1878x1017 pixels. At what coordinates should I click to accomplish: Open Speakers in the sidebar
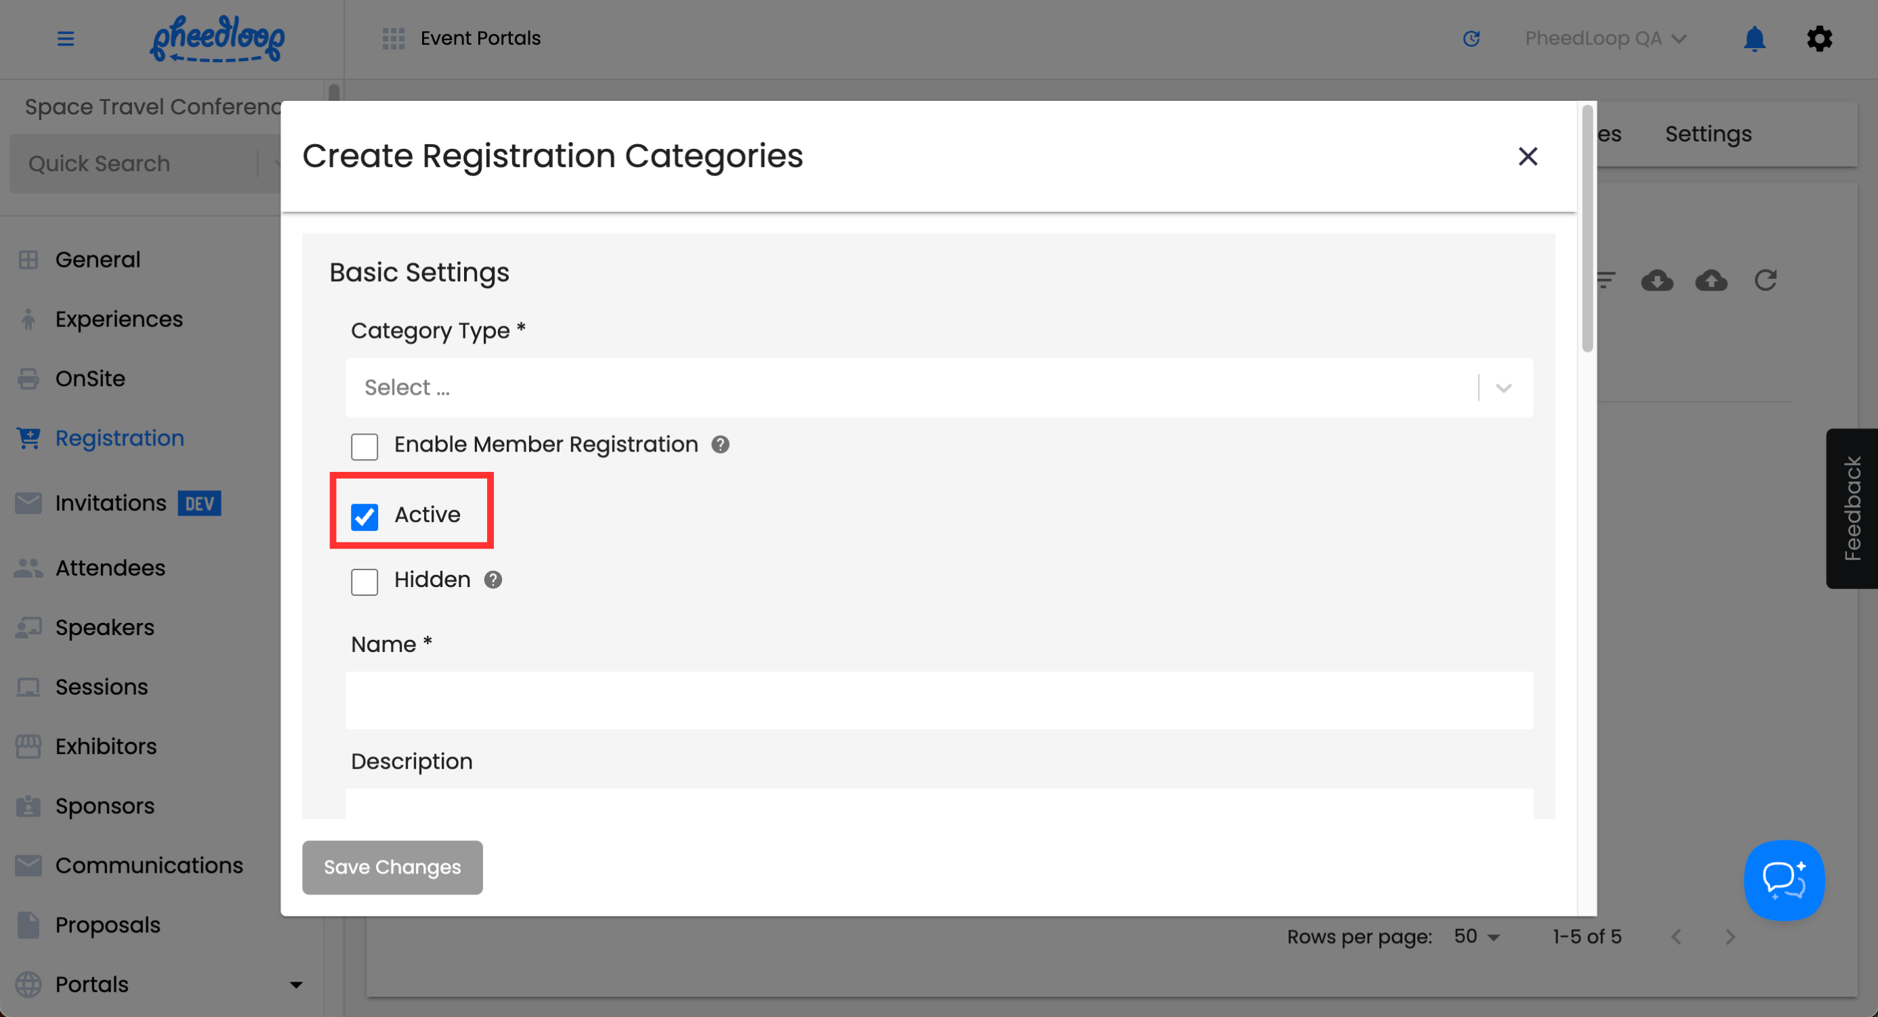click(x=104, y=628)
